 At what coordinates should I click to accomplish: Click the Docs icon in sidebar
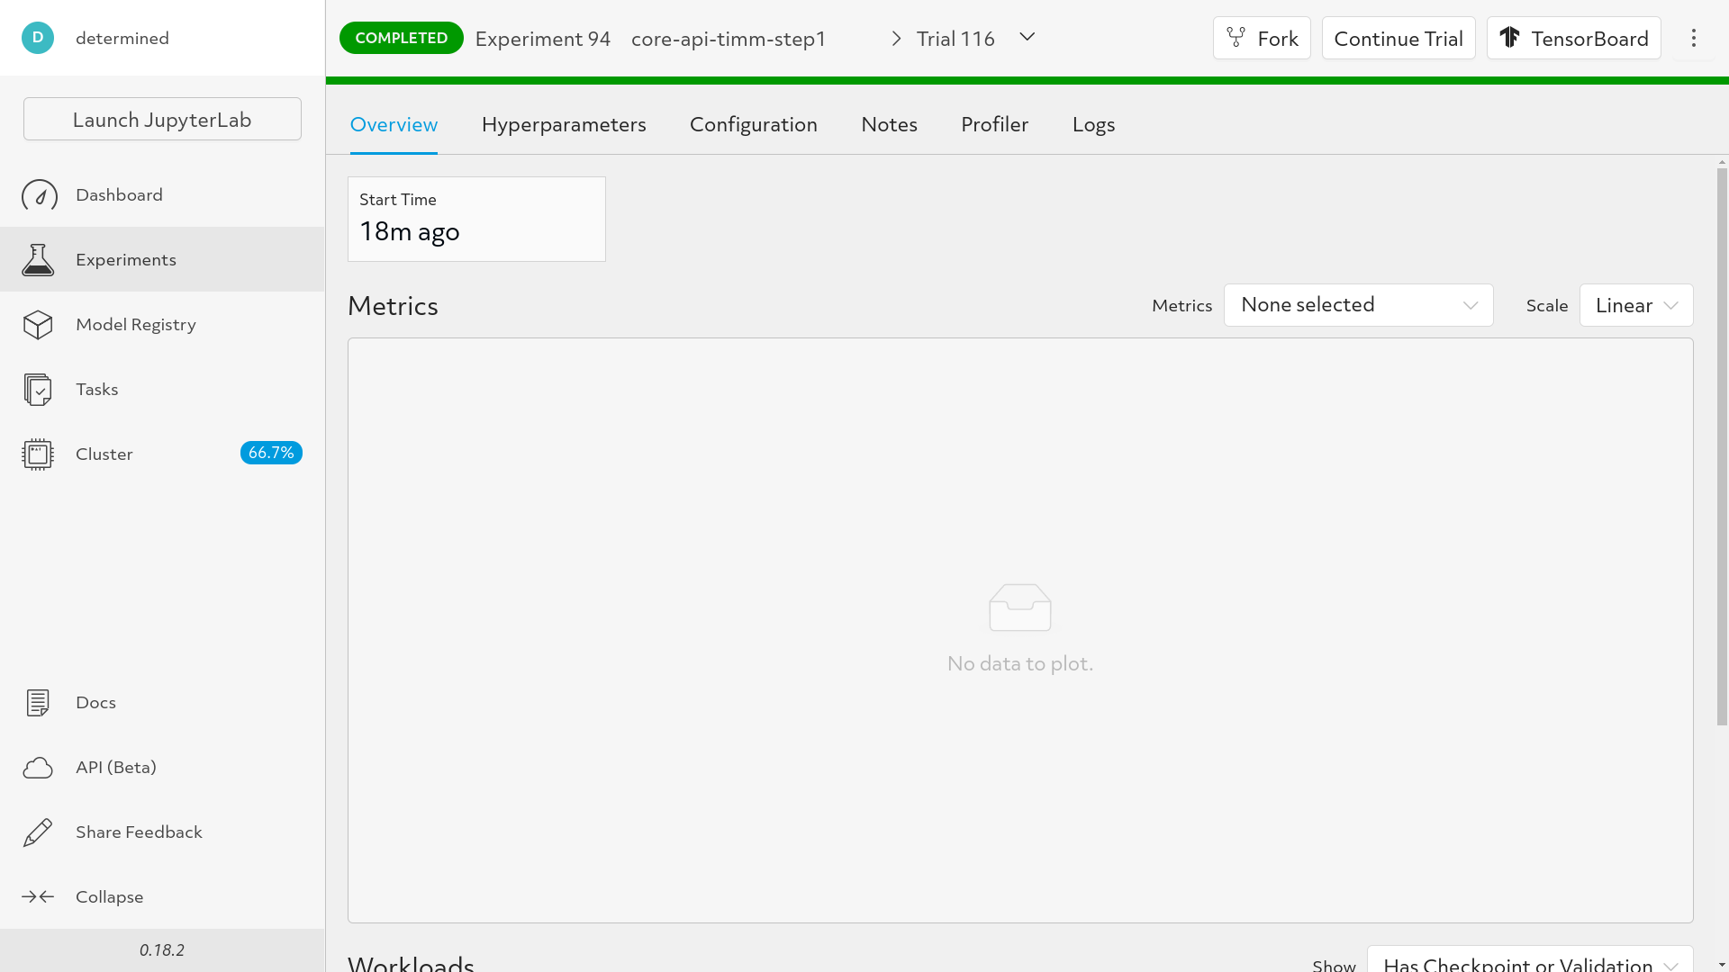pos(40,701)
